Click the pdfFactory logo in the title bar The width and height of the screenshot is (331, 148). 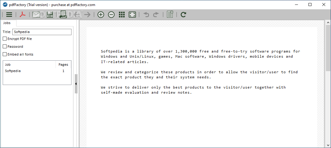5,5
